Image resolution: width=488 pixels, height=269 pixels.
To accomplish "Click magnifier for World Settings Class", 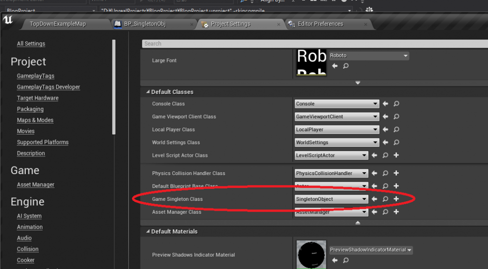I will pos(396,142).
